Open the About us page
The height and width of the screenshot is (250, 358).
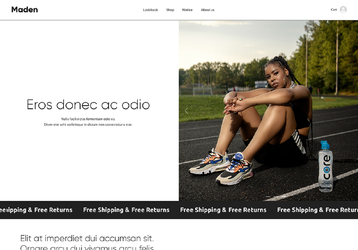point(208,10)
